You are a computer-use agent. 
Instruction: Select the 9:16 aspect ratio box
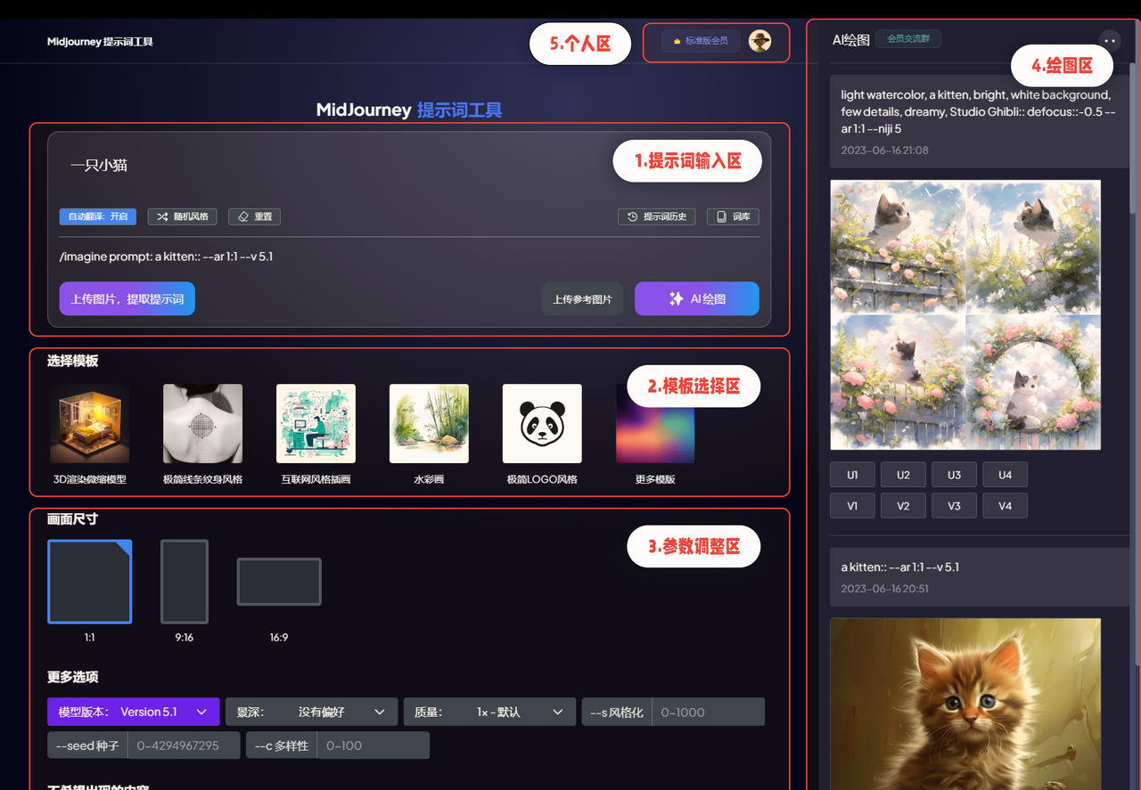point(185,582)
